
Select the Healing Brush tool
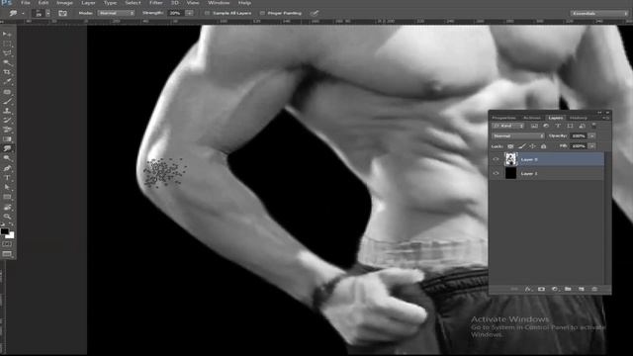click(7, 92)
